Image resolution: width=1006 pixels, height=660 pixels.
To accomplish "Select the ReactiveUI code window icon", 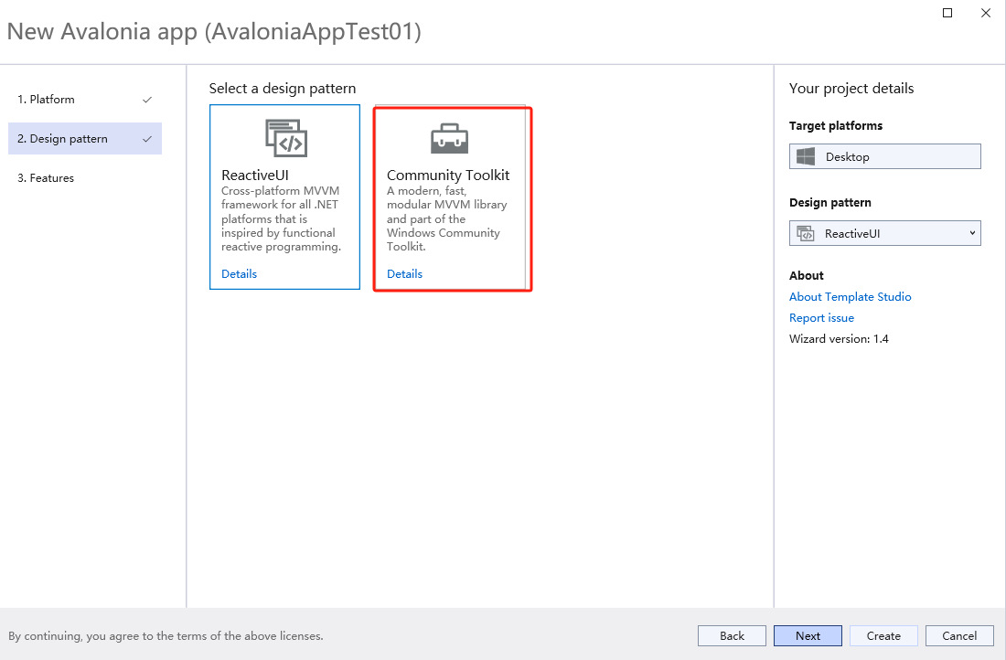I will [286, 138].
